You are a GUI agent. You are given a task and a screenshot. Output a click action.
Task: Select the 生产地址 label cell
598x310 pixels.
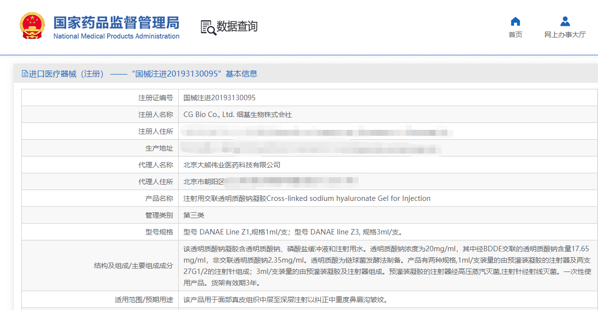pyautogui.click(x=100, y=148)
